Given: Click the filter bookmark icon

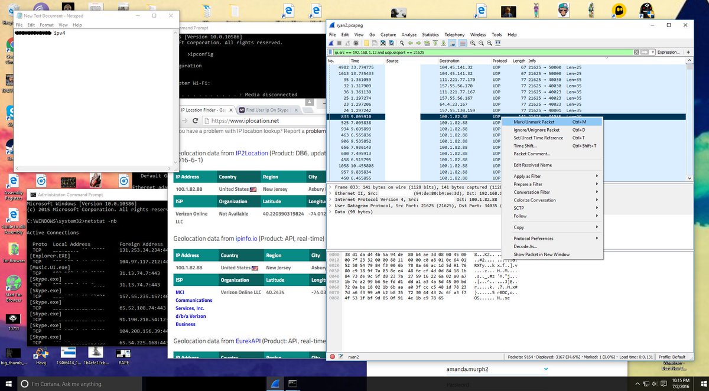Looking at the screenshot, I should point(330,52).
